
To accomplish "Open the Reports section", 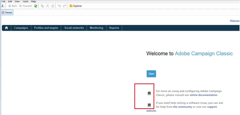I will click(114, 28).
